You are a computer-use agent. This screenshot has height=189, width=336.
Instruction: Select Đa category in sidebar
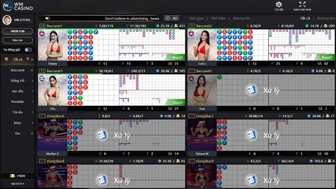point(18,133)
